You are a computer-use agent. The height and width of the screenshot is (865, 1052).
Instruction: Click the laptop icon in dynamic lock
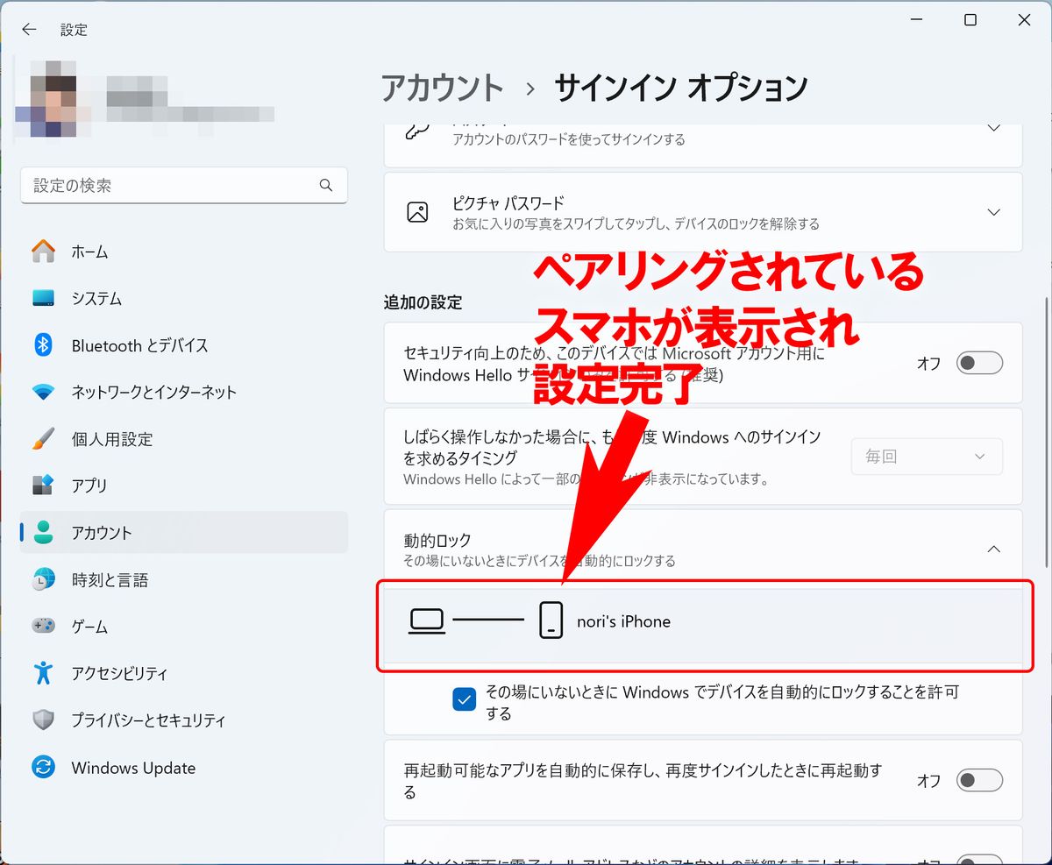click(427, 621)
